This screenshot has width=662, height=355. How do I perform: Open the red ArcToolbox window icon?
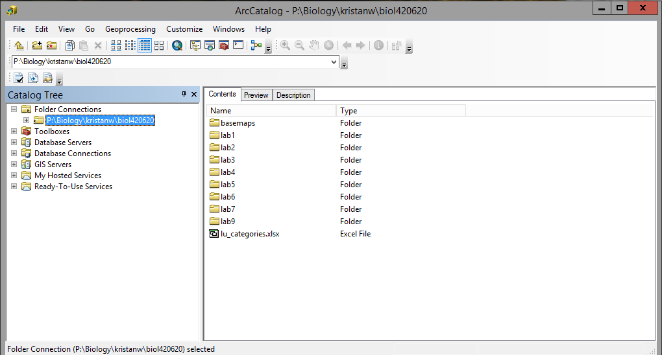tap(224, 45)
